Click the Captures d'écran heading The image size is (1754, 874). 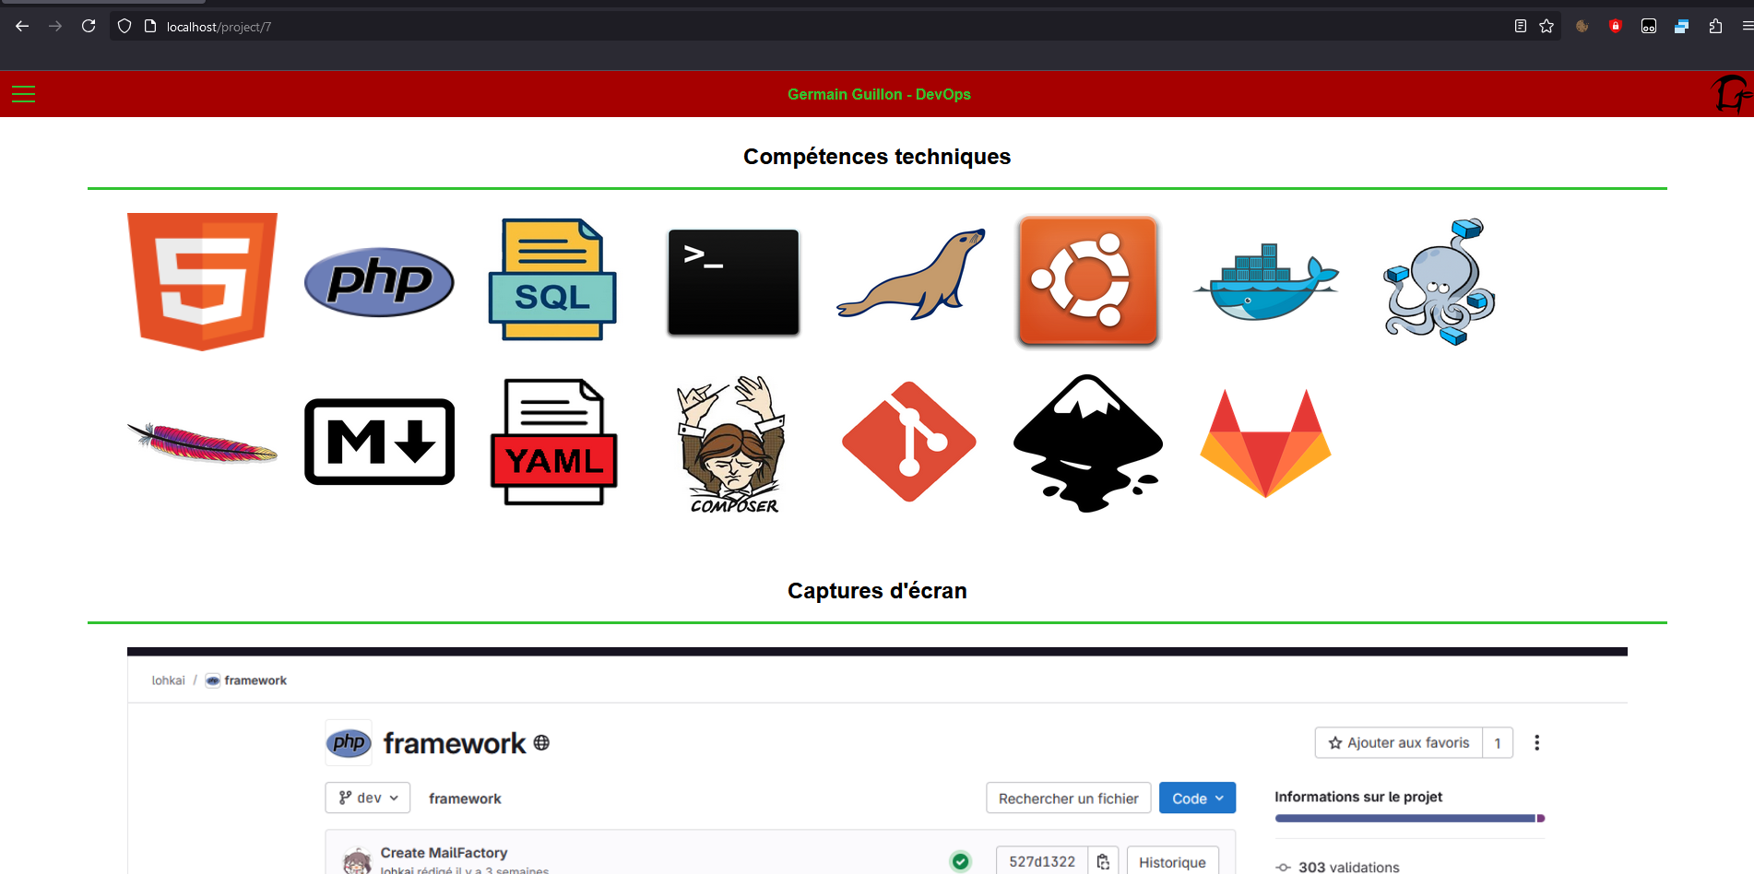coord(877,591)
